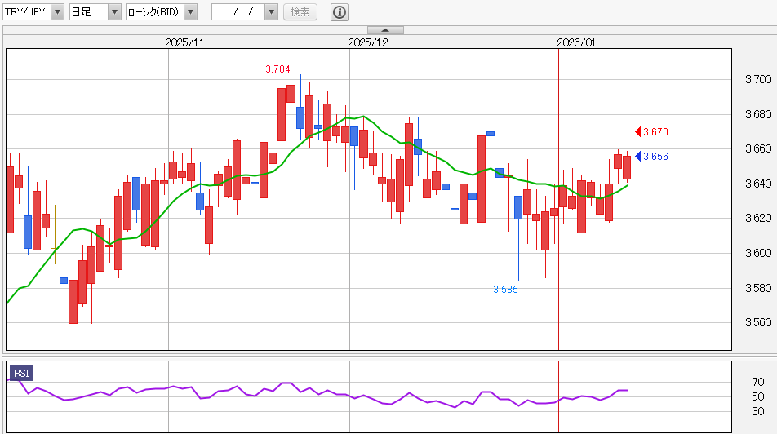
Task: Click the RSI 50 level label
Action: pos(758,396)
